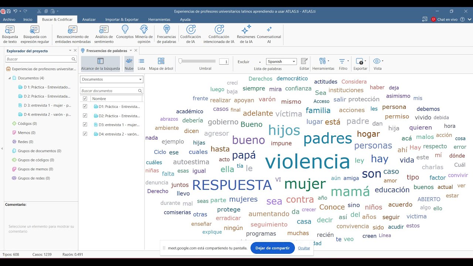Select Memos (0) in project explorer

click(x=24, y=133)
